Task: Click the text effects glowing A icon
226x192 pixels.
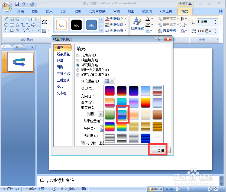Action: [x=148, y=31]
